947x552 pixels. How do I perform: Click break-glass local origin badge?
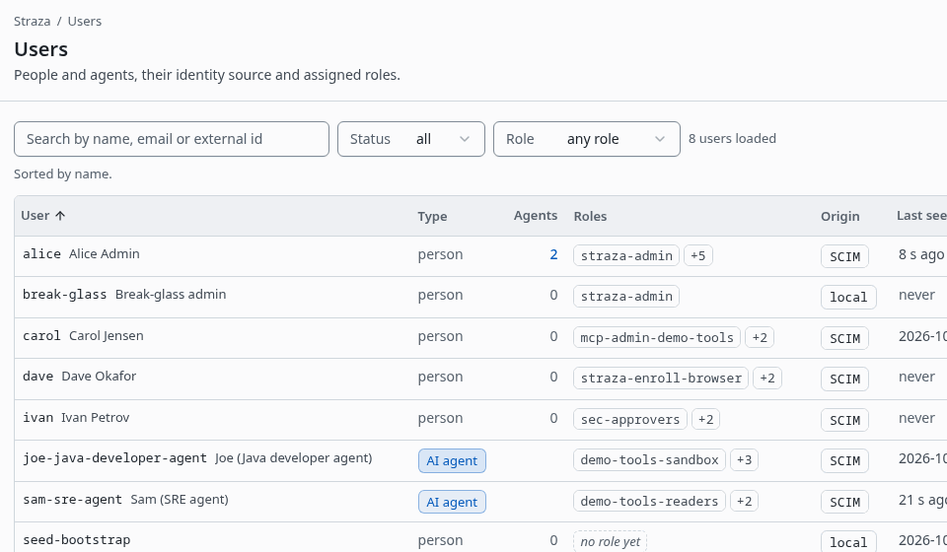pos(848,298)
